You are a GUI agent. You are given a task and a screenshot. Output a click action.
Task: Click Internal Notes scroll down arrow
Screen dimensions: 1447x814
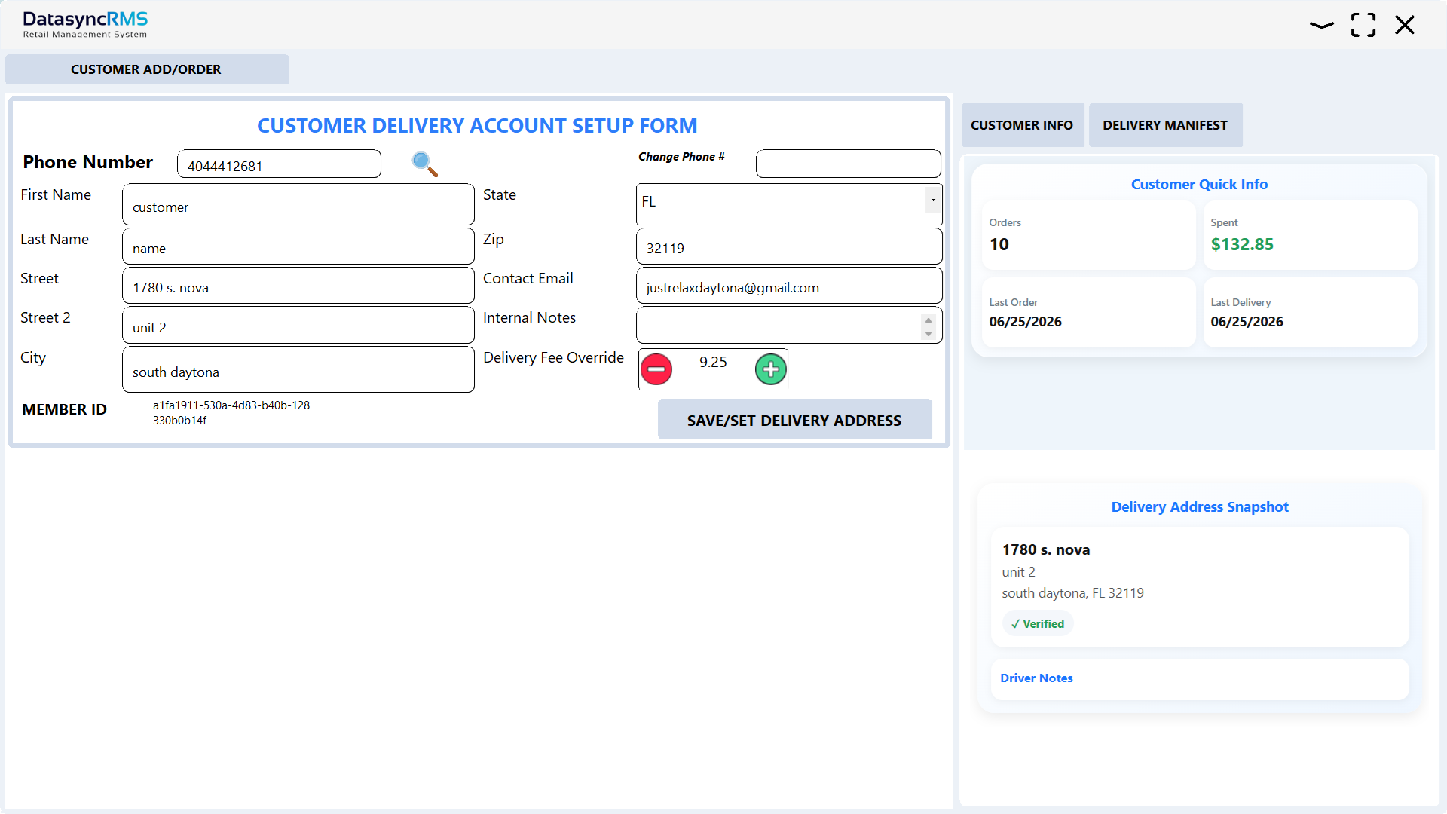928,334
